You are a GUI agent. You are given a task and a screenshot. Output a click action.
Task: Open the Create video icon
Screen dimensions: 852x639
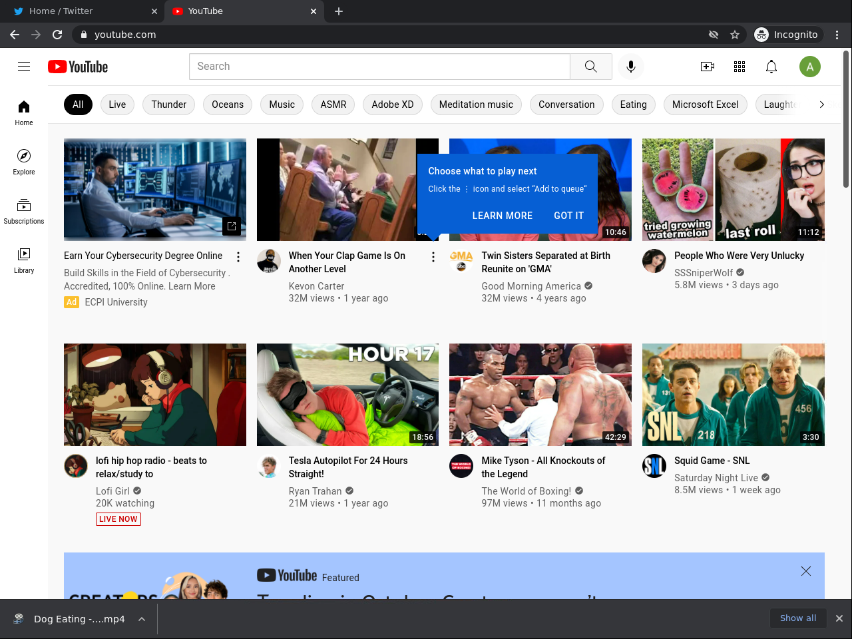click(708, 67)
